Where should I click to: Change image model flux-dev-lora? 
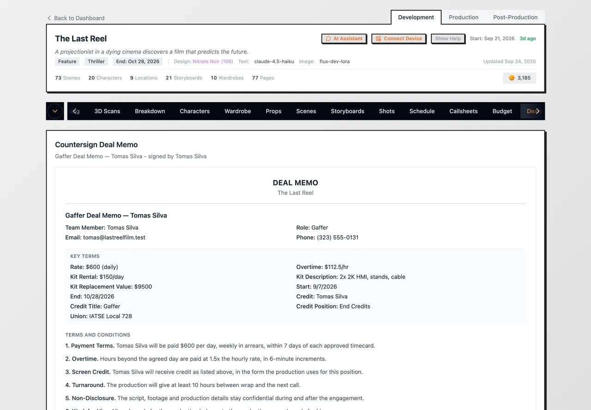pos(334,61)
